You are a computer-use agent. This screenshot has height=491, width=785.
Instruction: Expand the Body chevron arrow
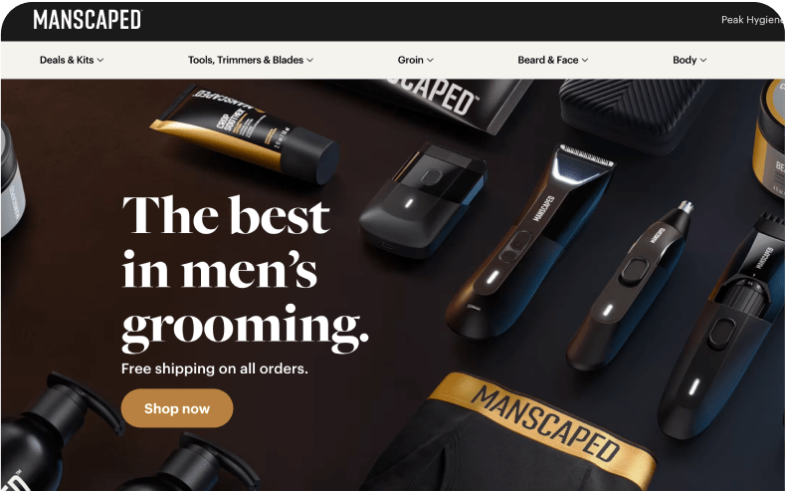[x=702, y=60]
